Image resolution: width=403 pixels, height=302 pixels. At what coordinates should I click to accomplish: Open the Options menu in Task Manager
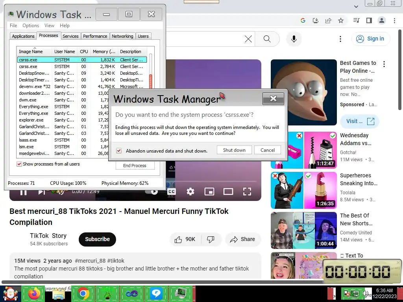[31, 26]
